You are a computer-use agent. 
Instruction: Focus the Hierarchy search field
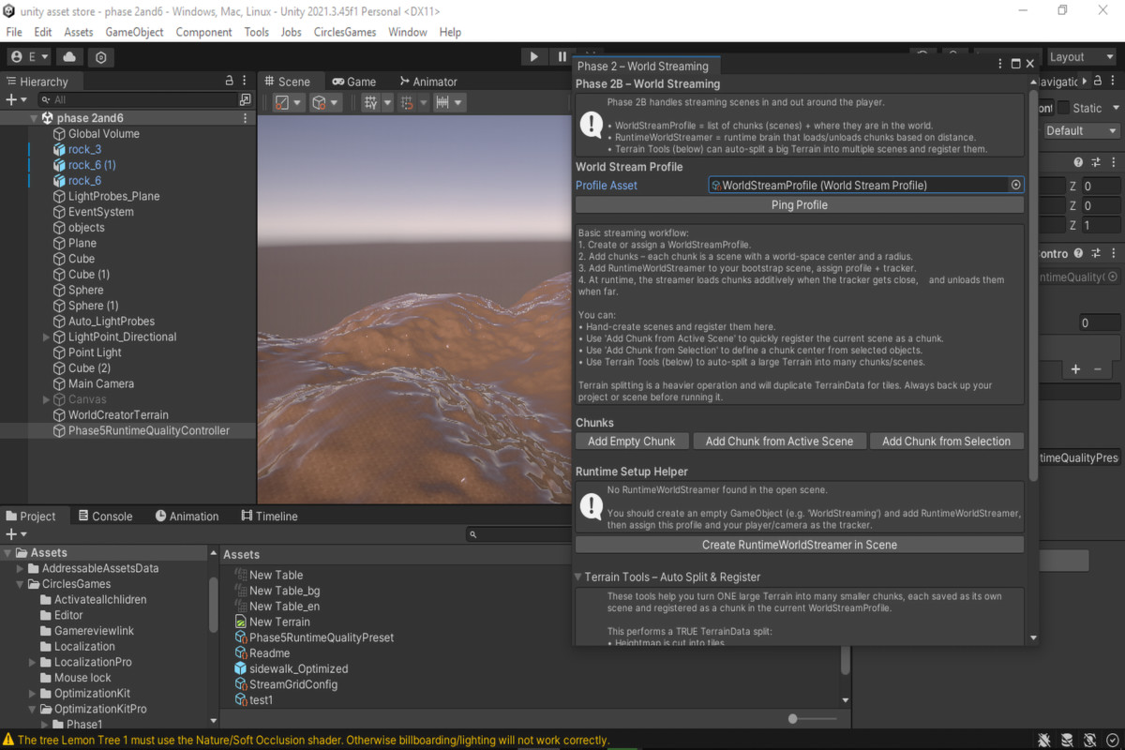pos(138,99)
